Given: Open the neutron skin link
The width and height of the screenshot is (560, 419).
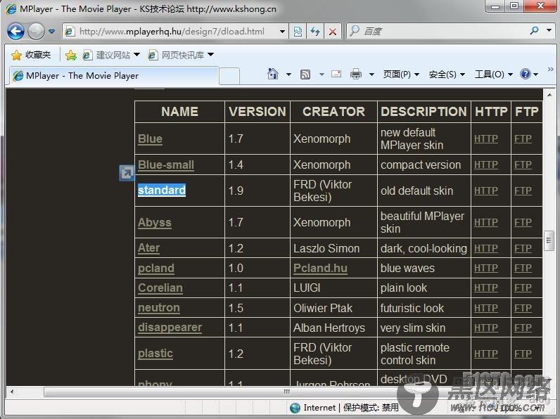Looking at the screenshot, I should click(x=159, y=308).
